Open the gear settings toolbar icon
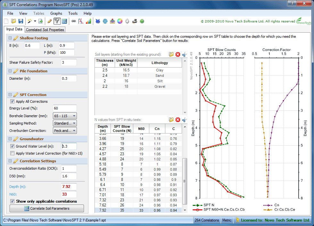The image size is (314, 226). (127, 21)
